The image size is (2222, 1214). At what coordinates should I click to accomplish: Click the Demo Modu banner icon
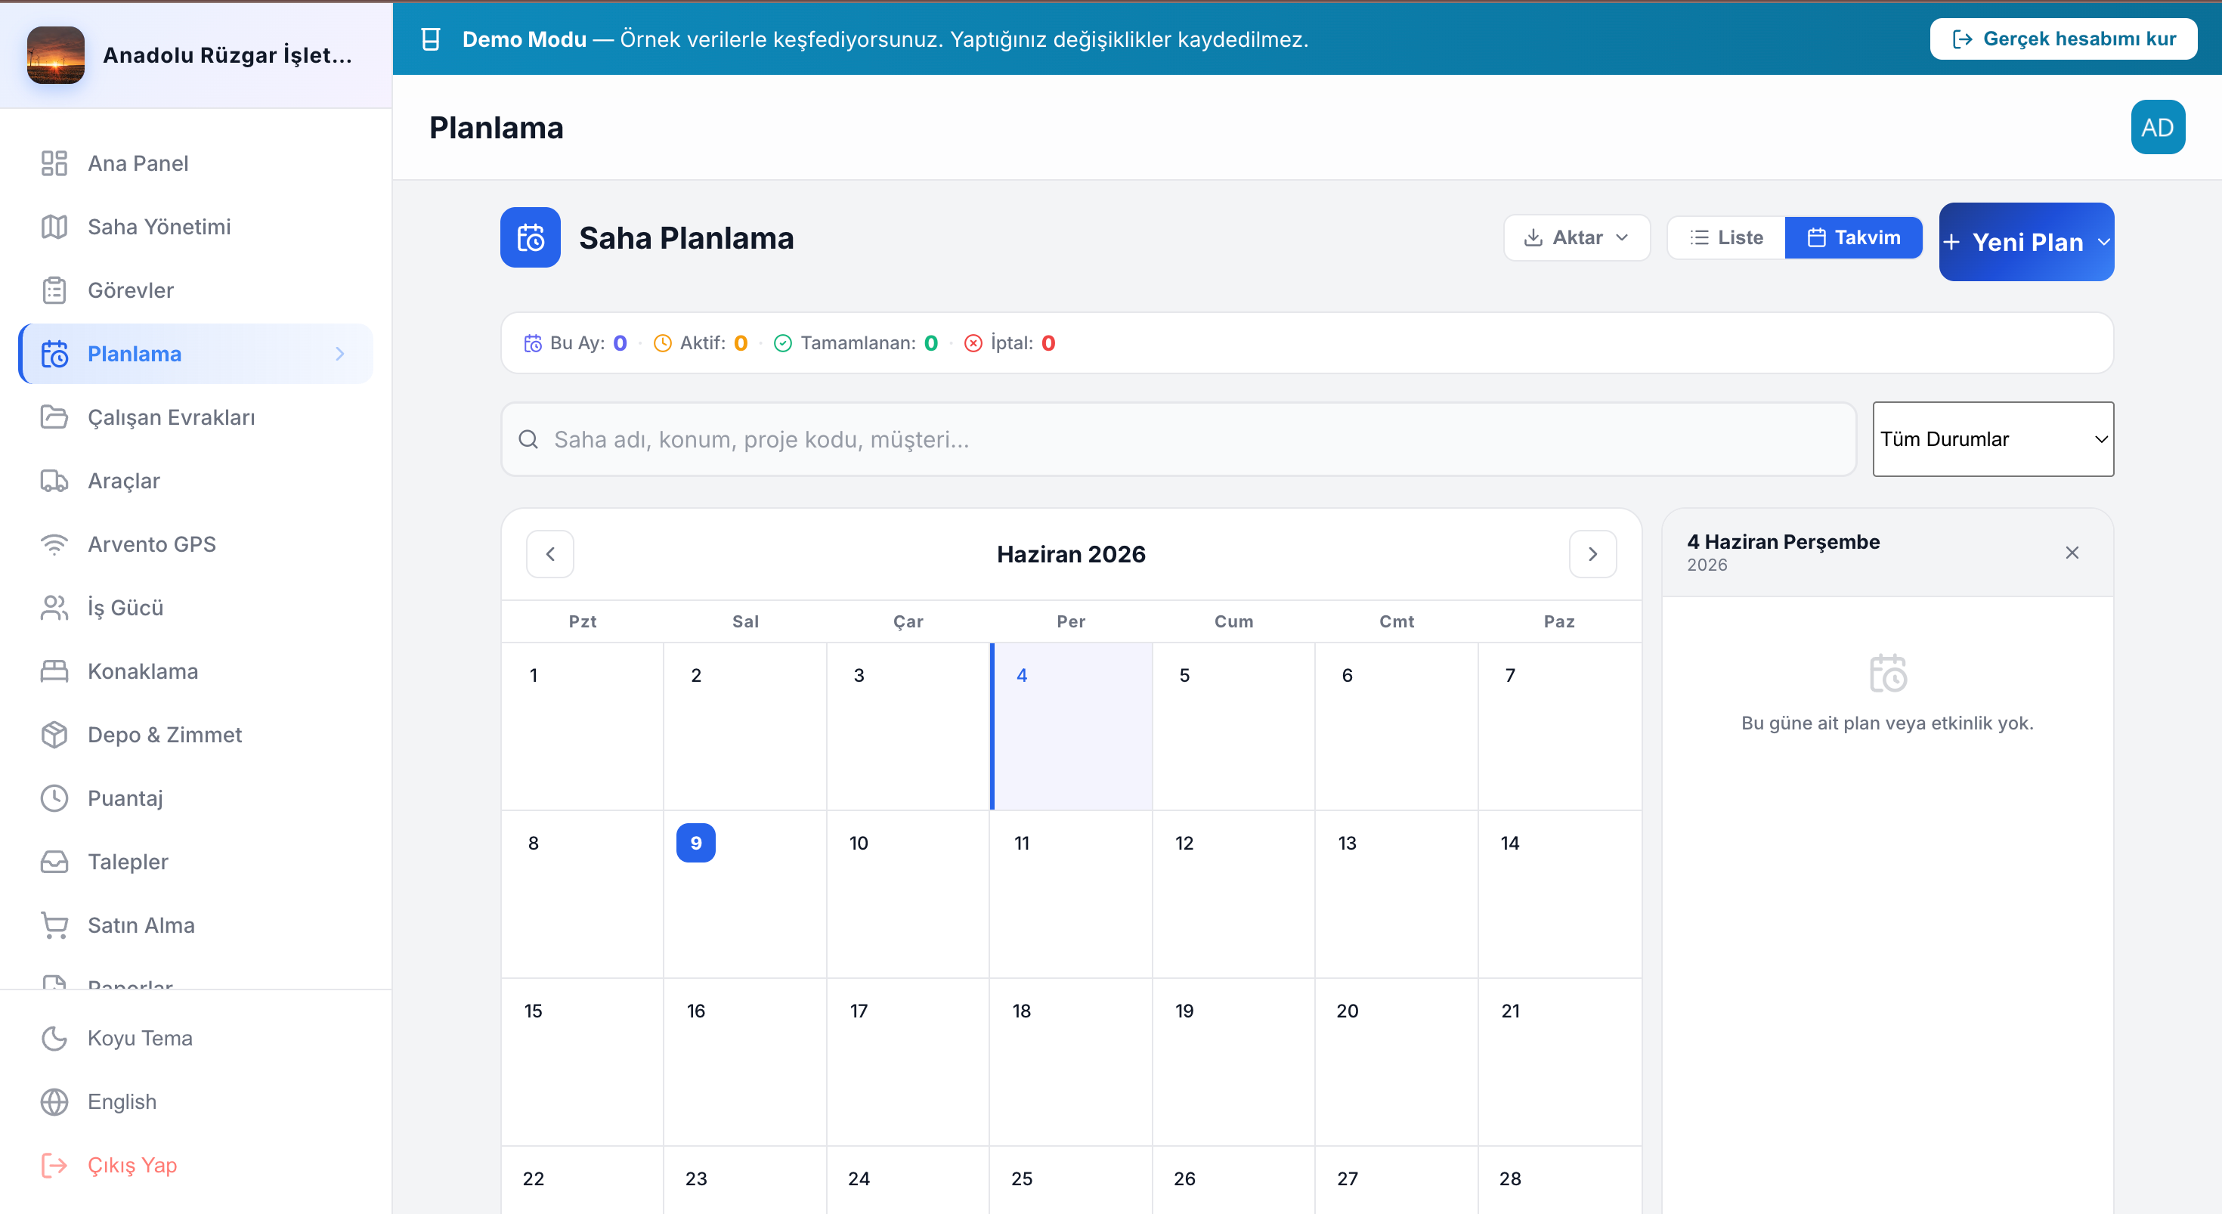431,39
